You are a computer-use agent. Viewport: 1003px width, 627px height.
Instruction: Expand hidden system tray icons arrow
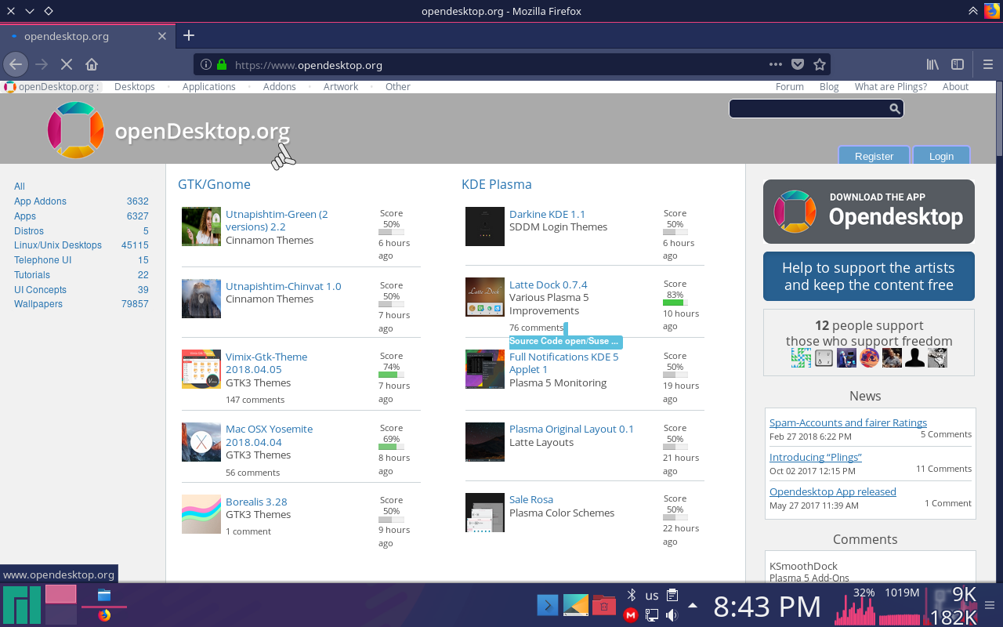tap(693, 605)
